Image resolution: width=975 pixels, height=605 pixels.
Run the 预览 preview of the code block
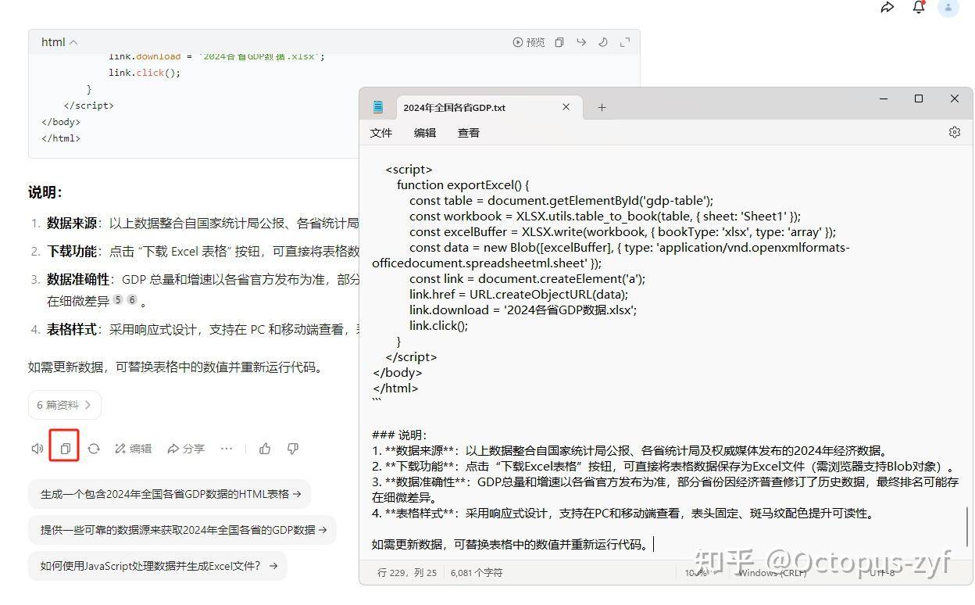pos(529,42)
